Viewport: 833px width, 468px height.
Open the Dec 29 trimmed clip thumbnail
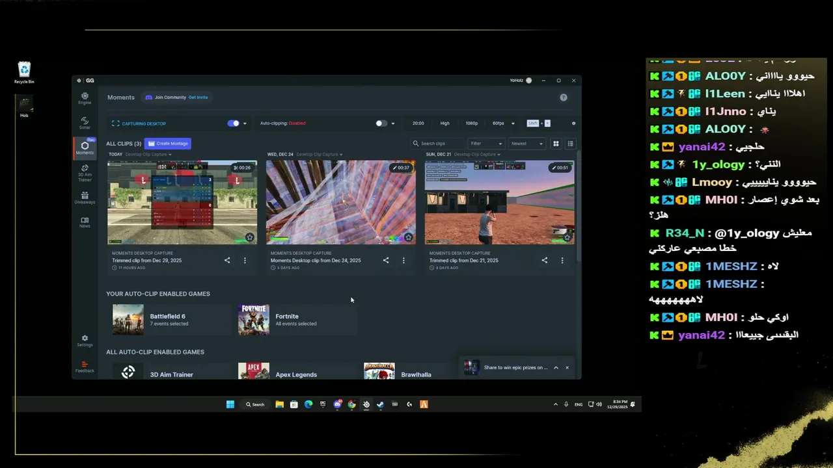click(x=182, y=202)
